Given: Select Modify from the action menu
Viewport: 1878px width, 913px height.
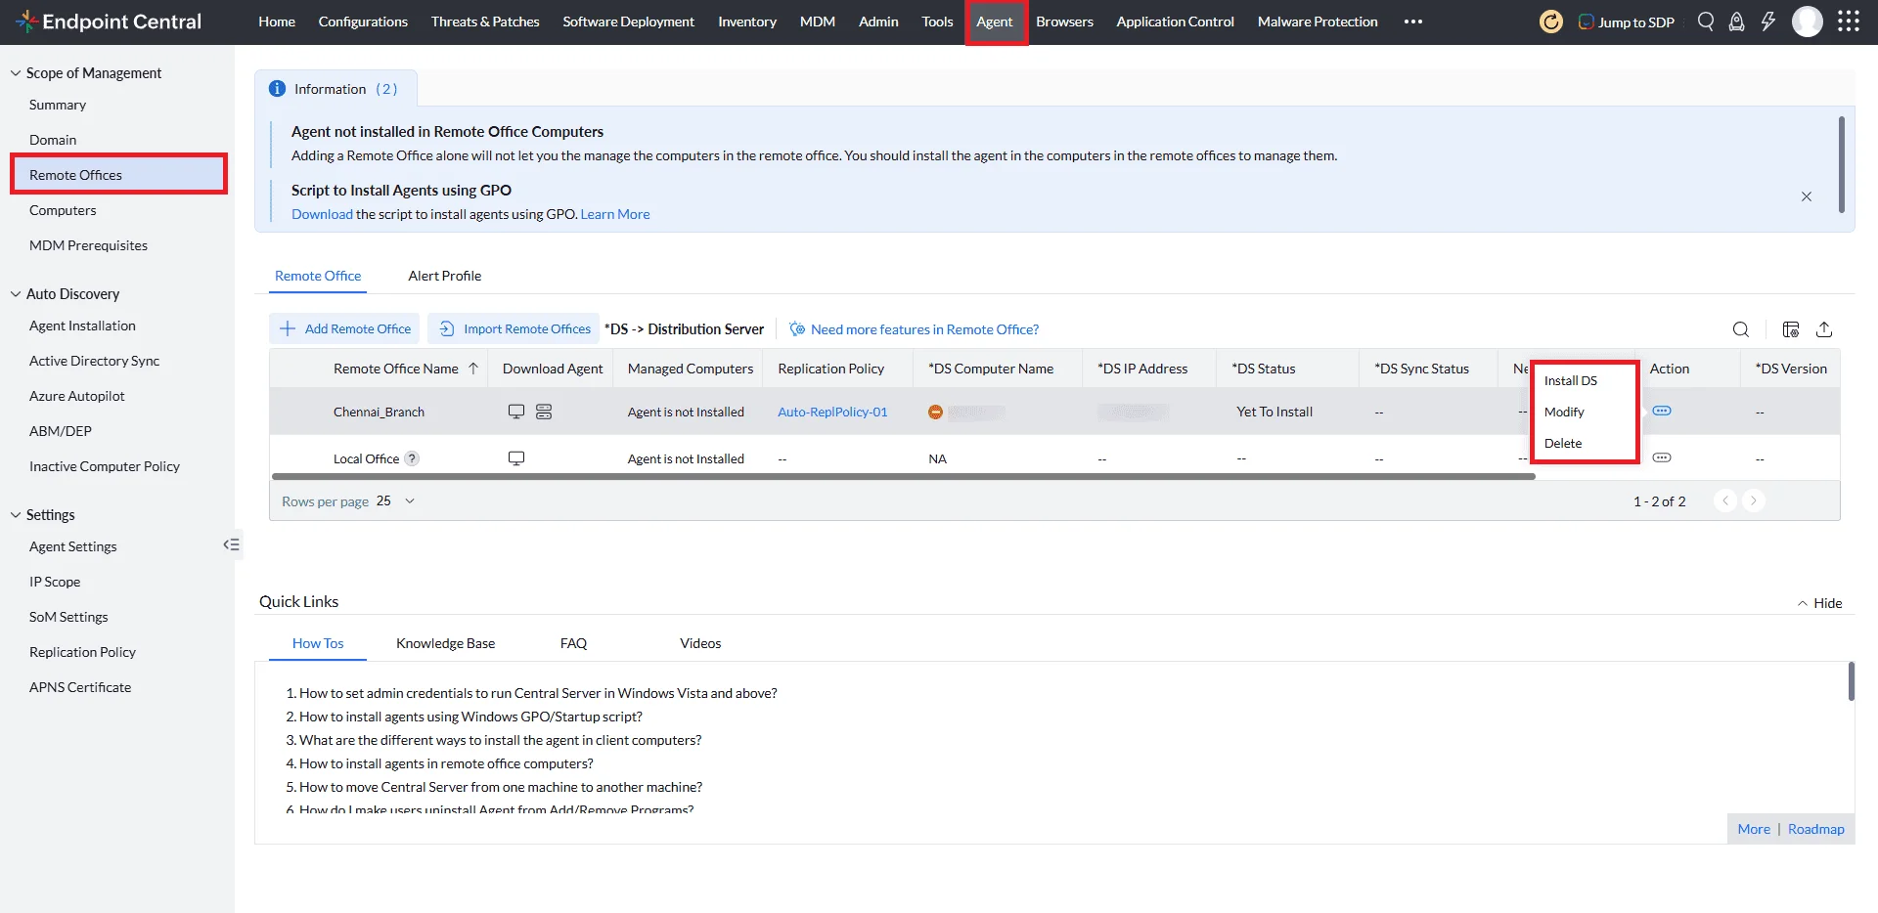Looking at the screenshot, I should [x=1564, y=412].
